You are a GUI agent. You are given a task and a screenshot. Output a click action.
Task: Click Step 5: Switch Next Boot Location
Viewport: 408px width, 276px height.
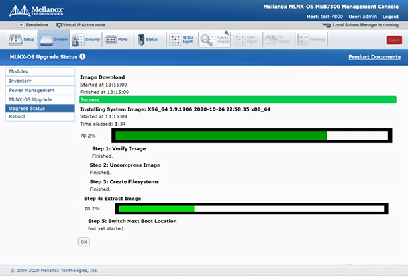click(x=132, y=221)
